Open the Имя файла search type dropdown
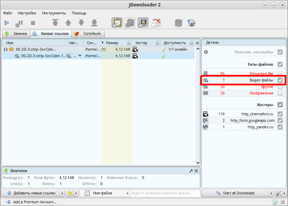Screen dimensions: 288x206 tap(105, 193)
